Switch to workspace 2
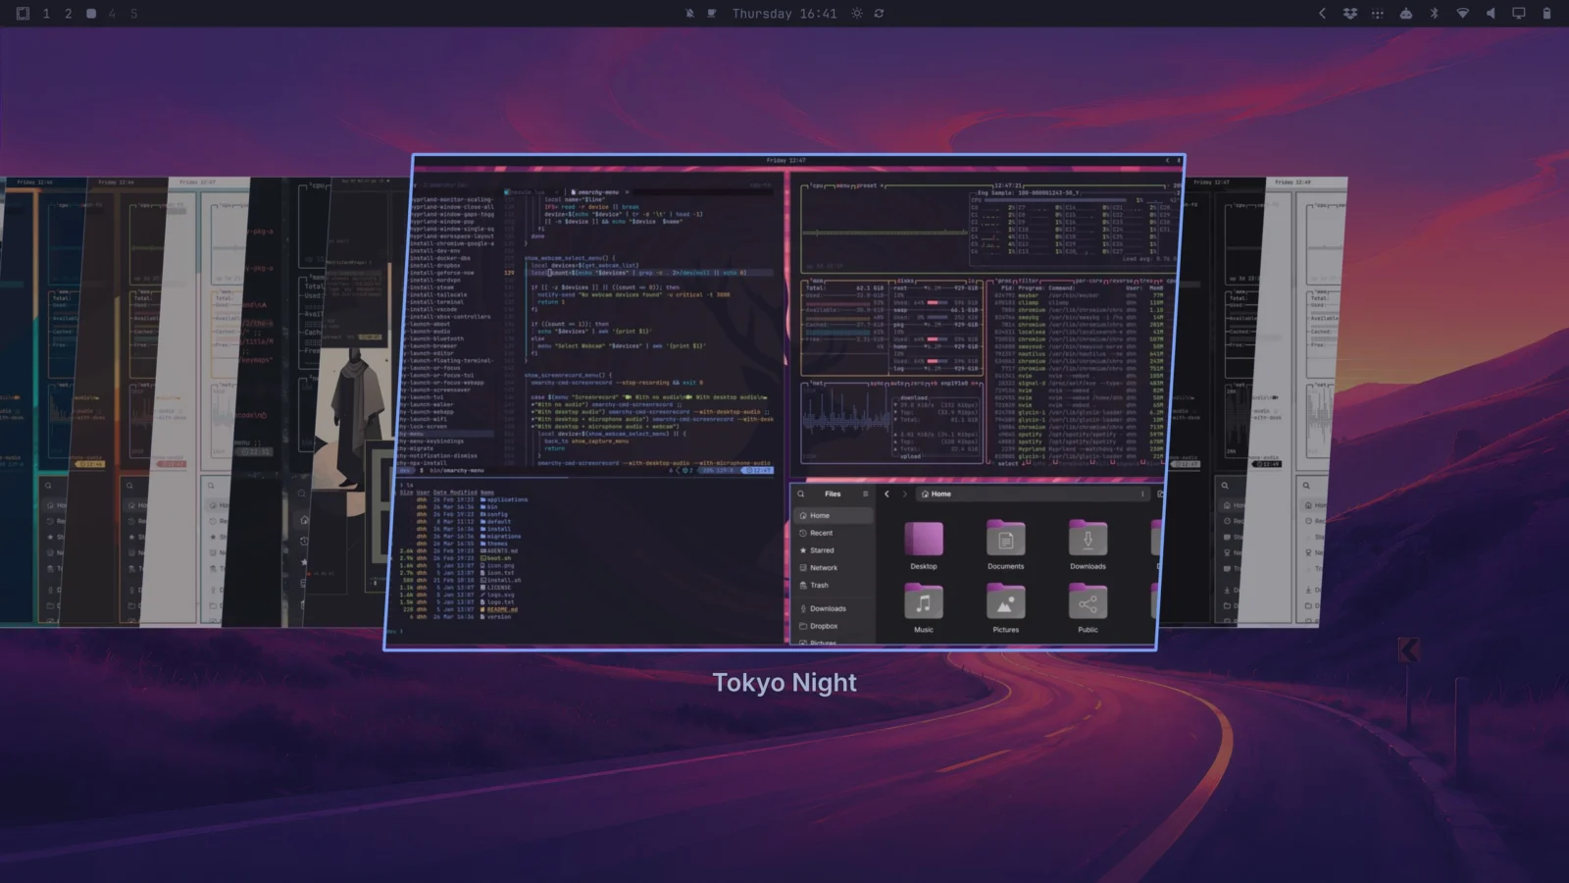Viewport: 1569px width, 883px height. 69,14
